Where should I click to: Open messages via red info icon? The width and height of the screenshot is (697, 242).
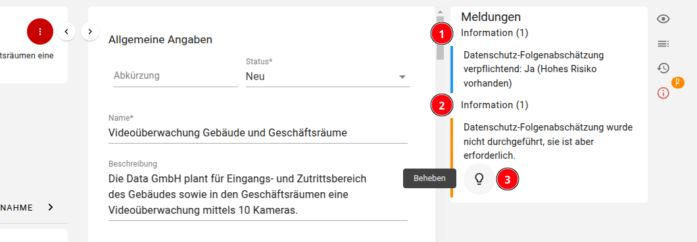coord(663,93)
